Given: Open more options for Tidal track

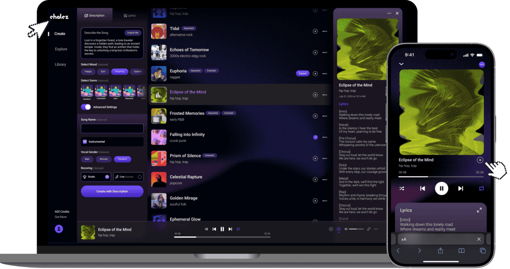Looking at the screenshot, I should [x=325, y=31].
